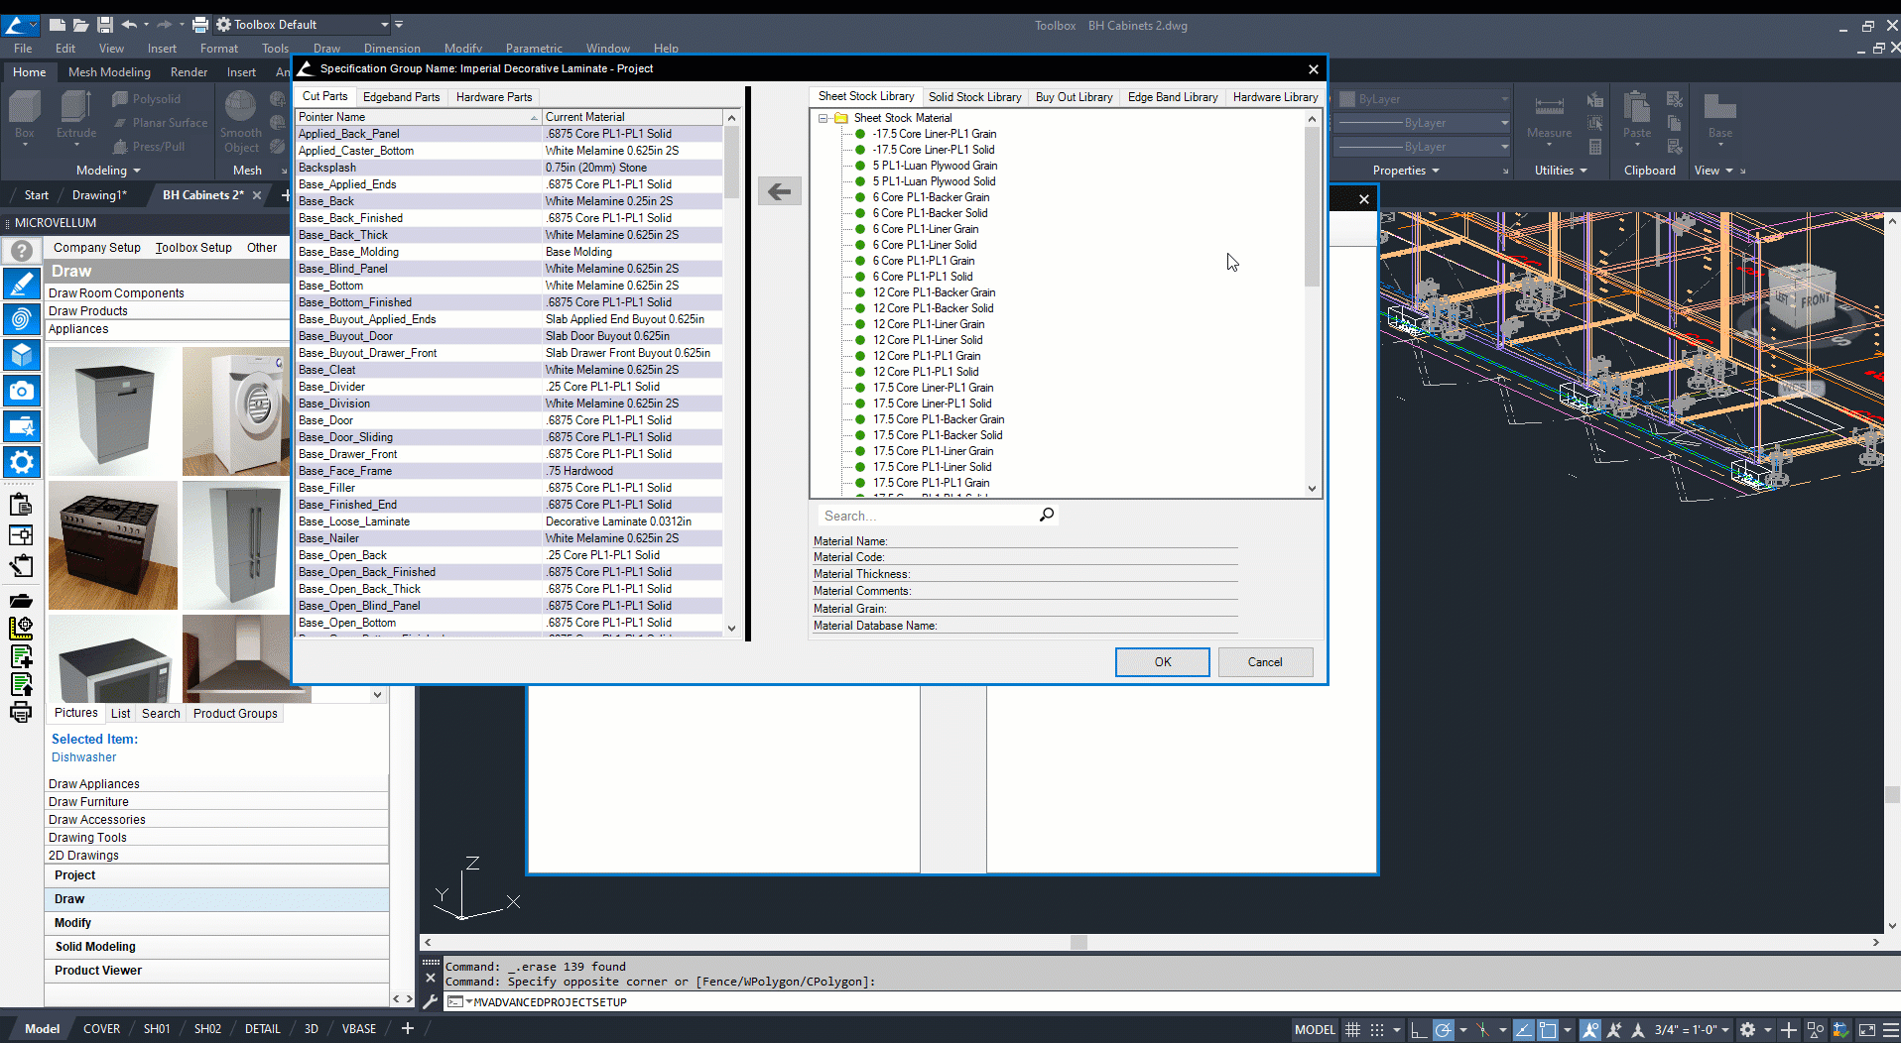Image resolution: width=1901 pixels, height=1043 pixels.
Task: Toggle polar tracking in status bar
Action: click(x=1444, y=1030)
